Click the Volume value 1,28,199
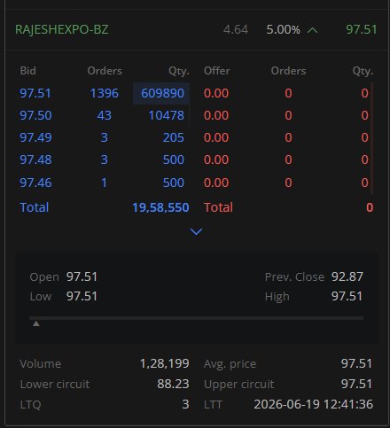Screen dimensions: 390x428 pyautogui.click(x=164, y=363)
